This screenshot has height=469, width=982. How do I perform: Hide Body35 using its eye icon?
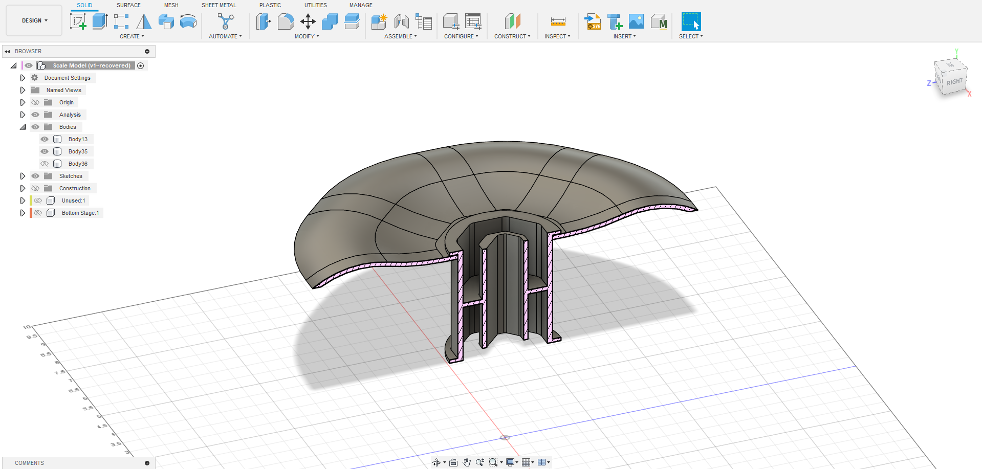(45, 151)
